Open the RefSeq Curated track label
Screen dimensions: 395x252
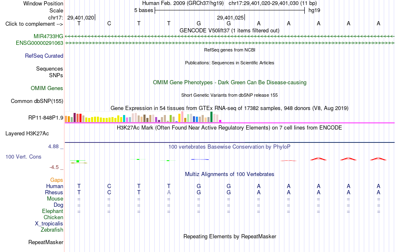(x=44, y=56)
